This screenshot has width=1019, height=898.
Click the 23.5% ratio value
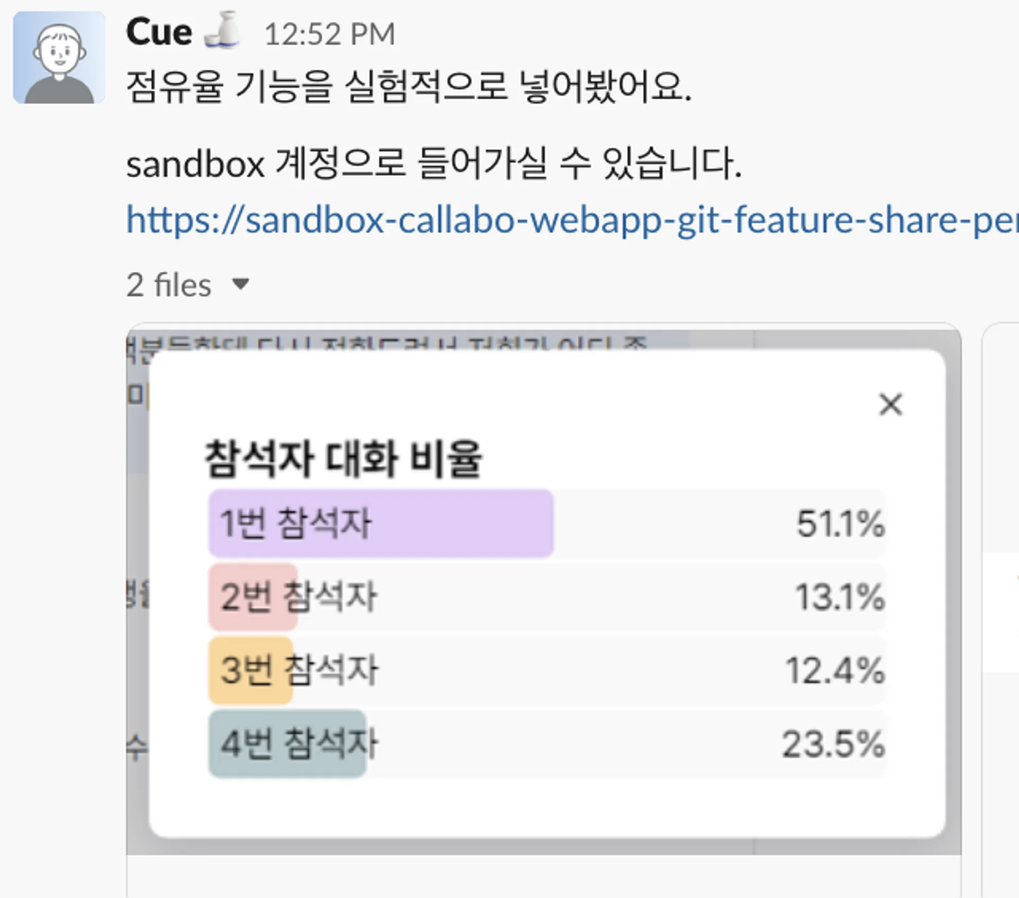833,744
